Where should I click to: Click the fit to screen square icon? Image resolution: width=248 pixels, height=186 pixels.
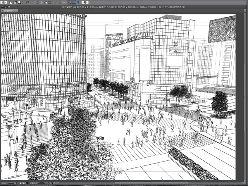28,183
